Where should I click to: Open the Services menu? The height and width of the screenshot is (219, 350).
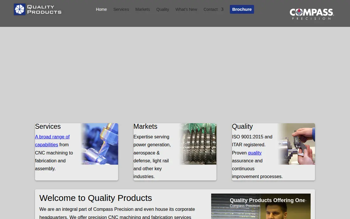(x=121, y=9)
